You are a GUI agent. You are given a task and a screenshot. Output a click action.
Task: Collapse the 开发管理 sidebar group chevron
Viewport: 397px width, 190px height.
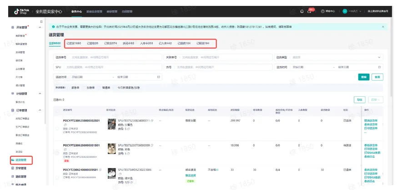40,27
